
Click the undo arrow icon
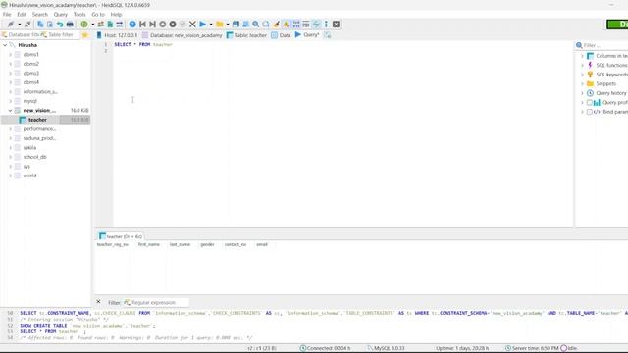pyautogui.click(x=60, y=25)
